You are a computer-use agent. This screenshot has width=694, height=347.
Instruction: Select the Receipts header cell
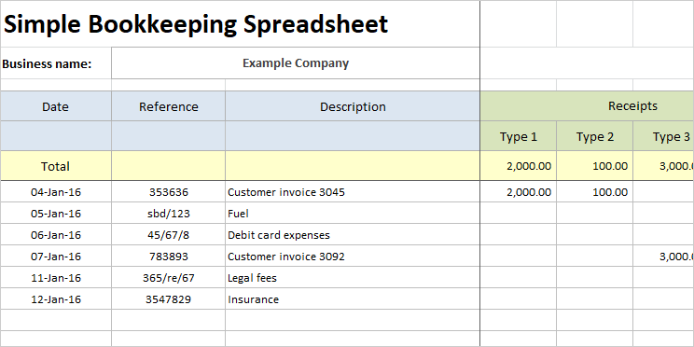(587, 106)
